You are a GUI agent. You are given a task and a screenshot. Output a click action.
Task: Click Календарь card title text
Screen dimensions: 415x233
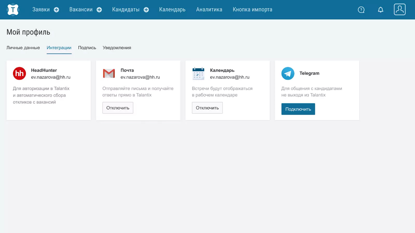tap(222, 70)
